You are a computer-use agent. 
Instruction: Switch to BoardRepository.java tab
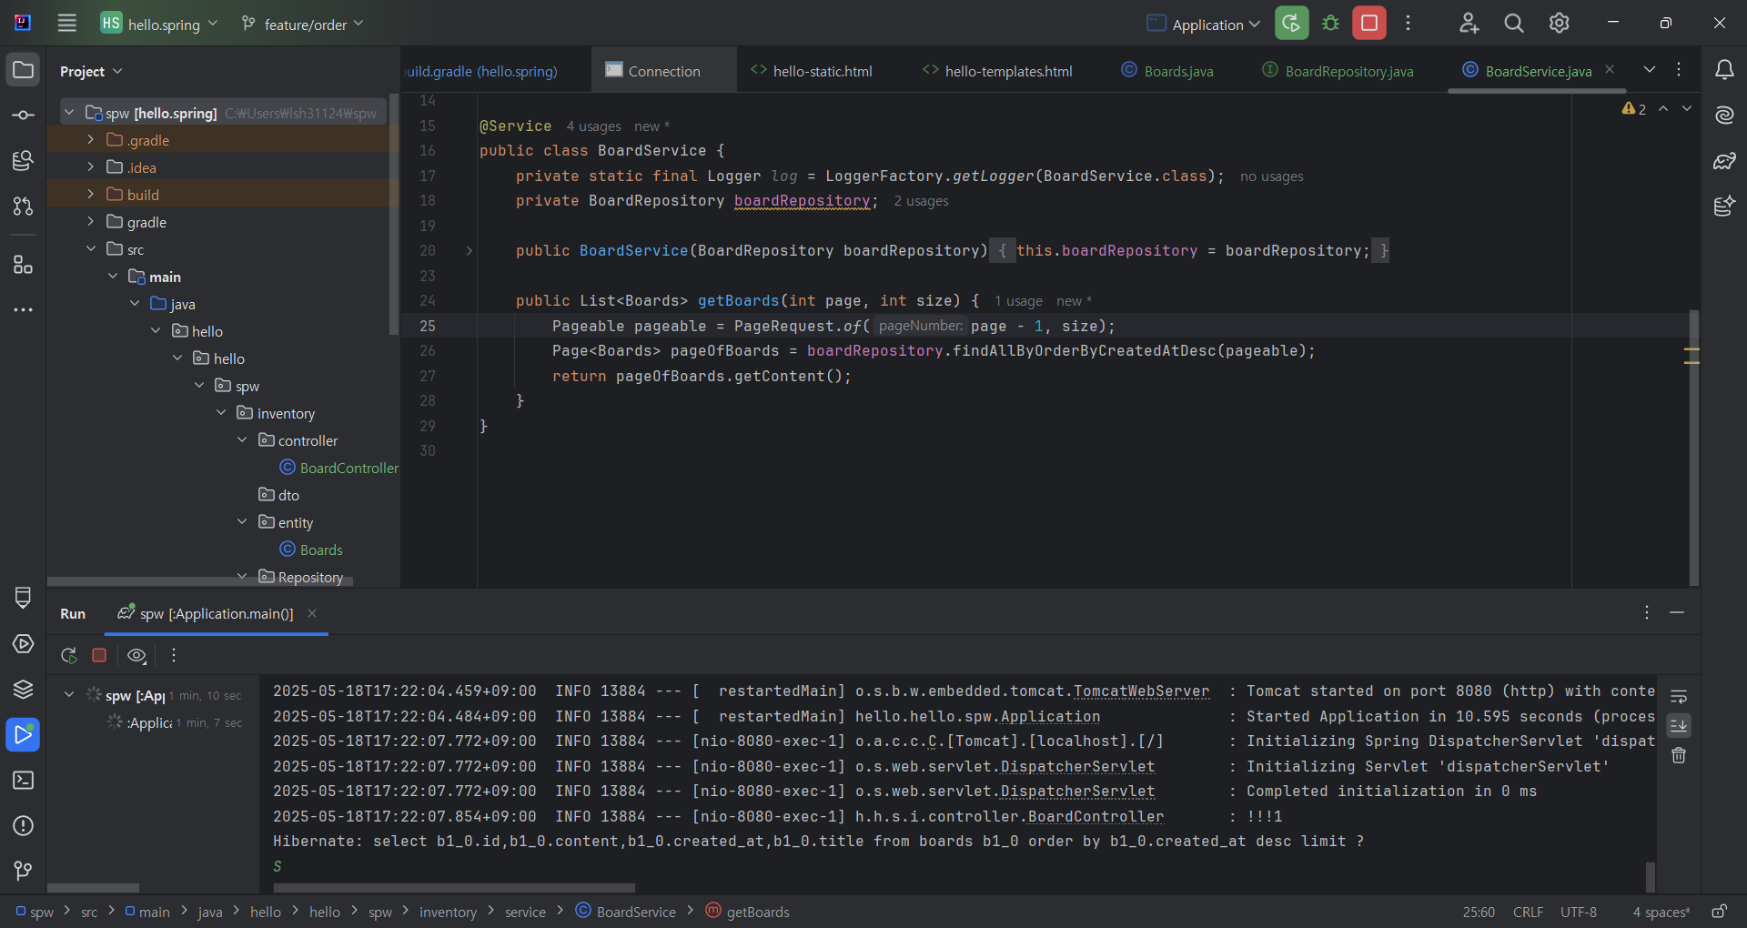[x=1338, y=71]
